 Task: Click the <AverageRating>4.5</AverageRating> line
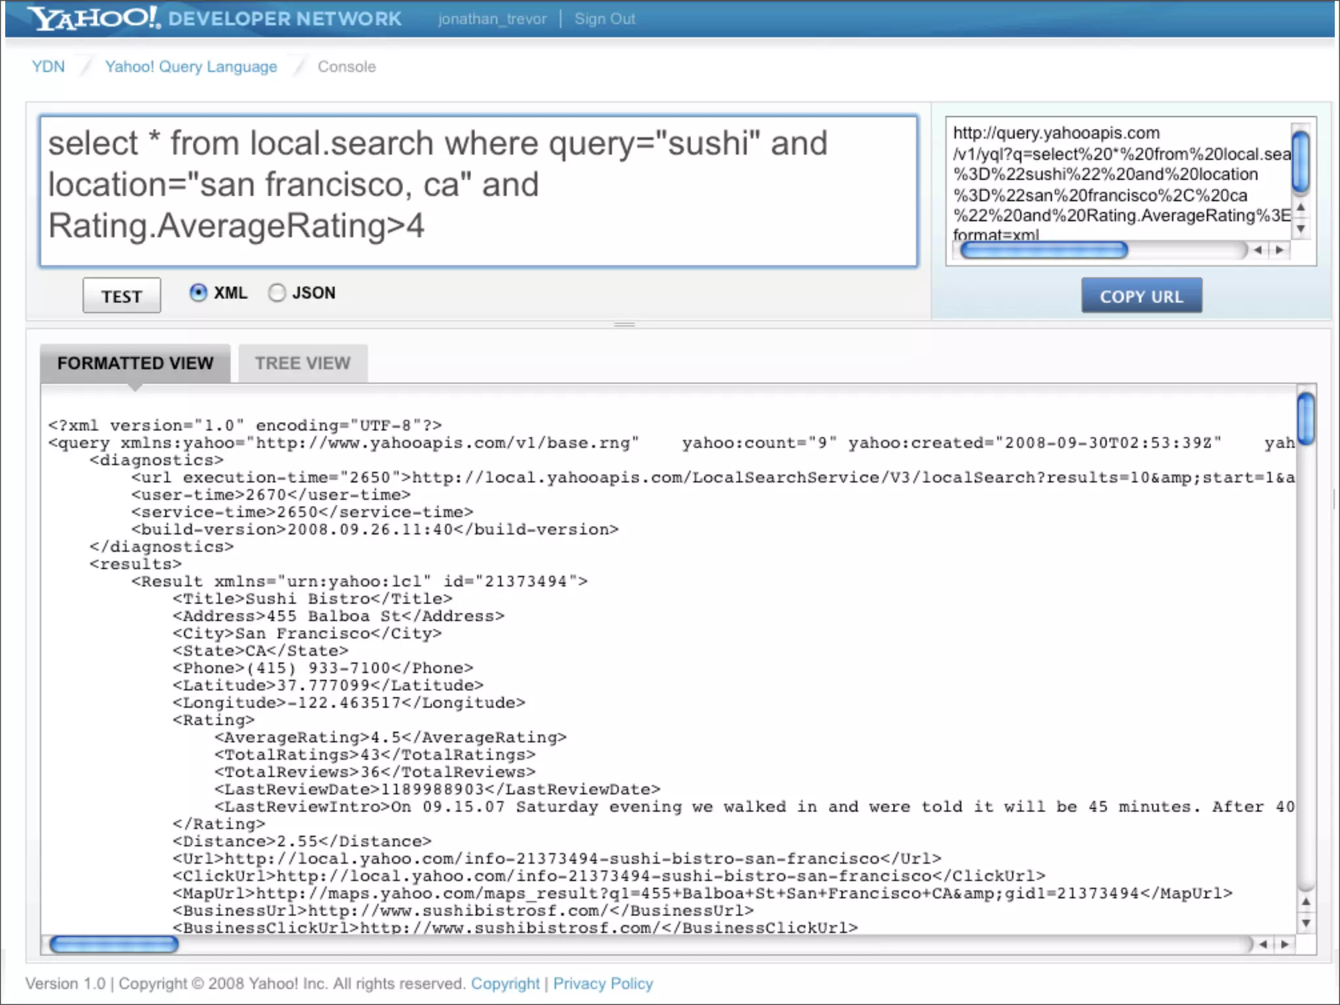pos(391,737)
